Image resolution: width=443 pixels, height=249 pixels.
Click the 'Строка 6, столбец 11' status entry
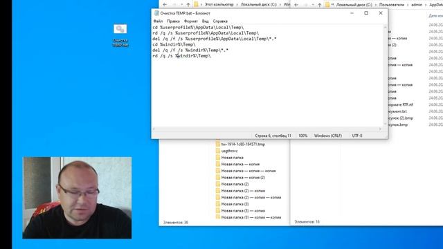[273, 136]
